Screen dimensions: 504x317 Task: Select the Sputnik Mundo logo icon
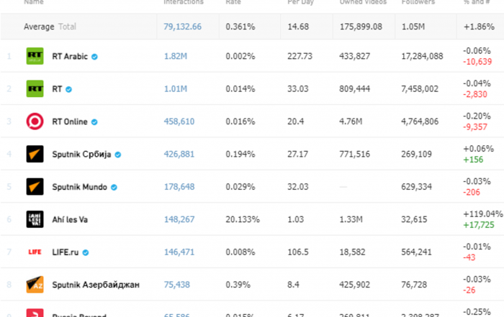[x=35, y=187]
